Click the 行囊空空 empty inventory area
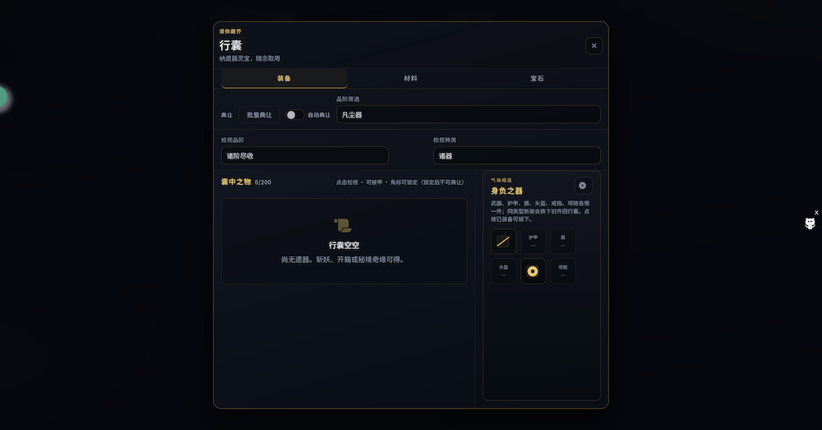The width and height of the screenshot is (822, 430). [344, 241]
